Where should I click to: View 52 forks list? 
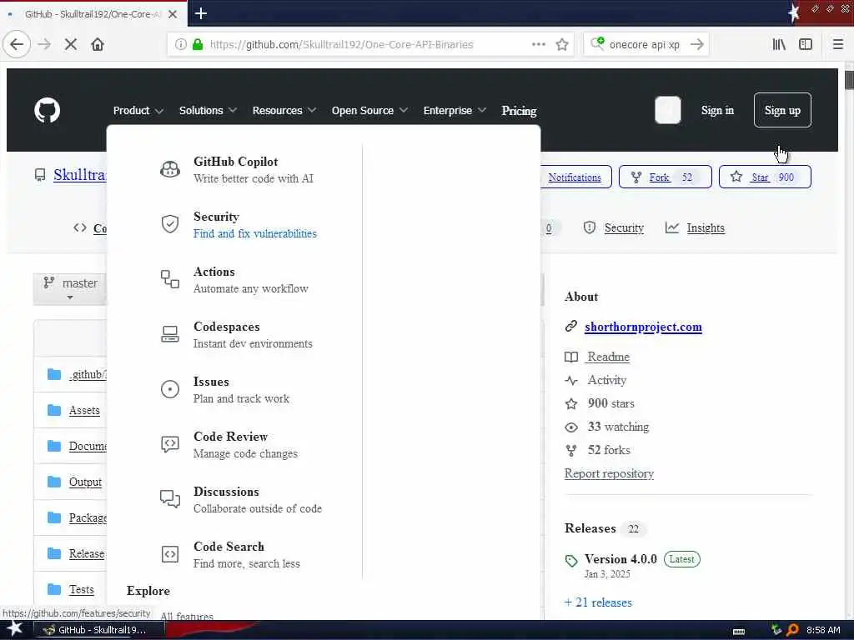pos(609,450)
